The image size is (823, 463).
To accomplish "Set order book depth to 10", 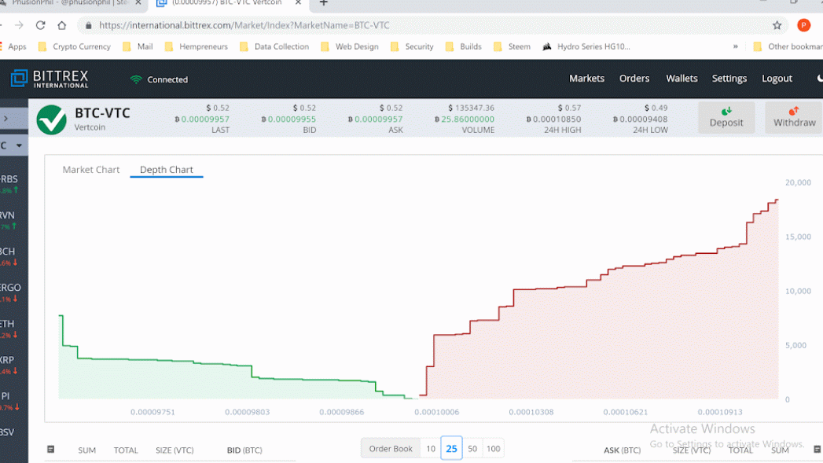I will (431, 449).
